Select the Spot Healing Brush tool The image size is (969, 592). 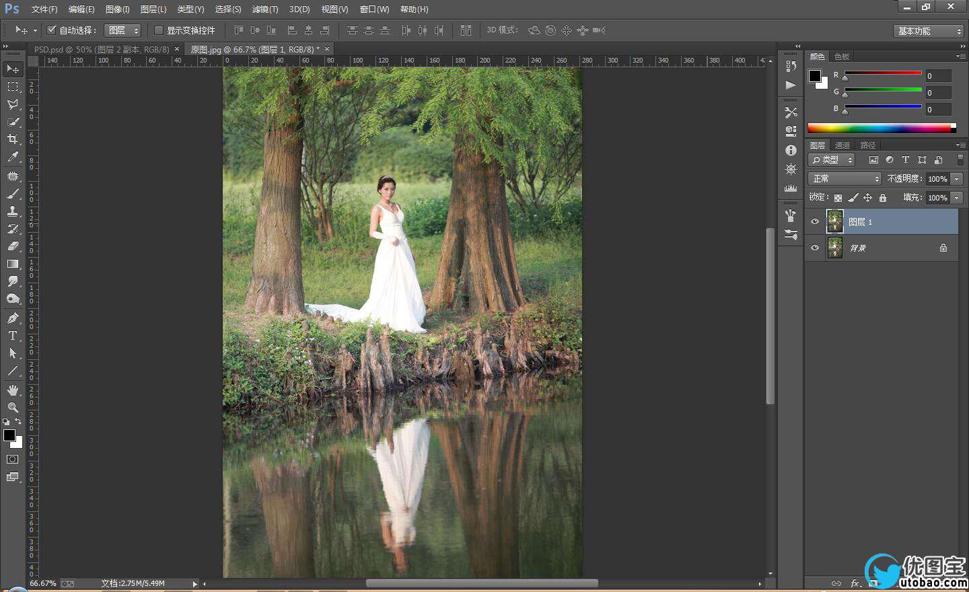12,176
